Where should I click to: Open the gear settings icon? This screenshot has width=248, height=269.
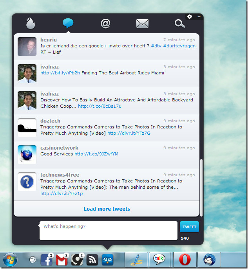(190, 16)
